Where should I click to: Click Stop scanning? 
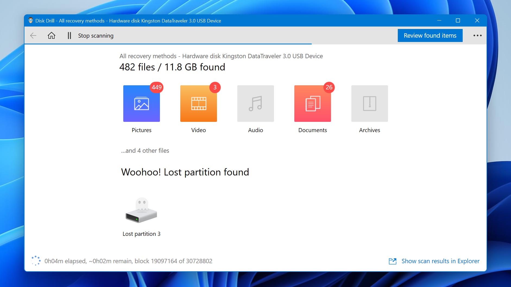(x=96, y=36)
